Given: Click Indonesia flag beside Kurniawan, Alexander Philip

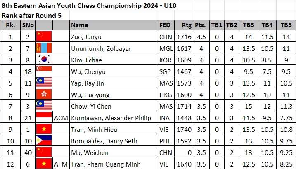Looking at the screenshot, I should tap(44, 118).
